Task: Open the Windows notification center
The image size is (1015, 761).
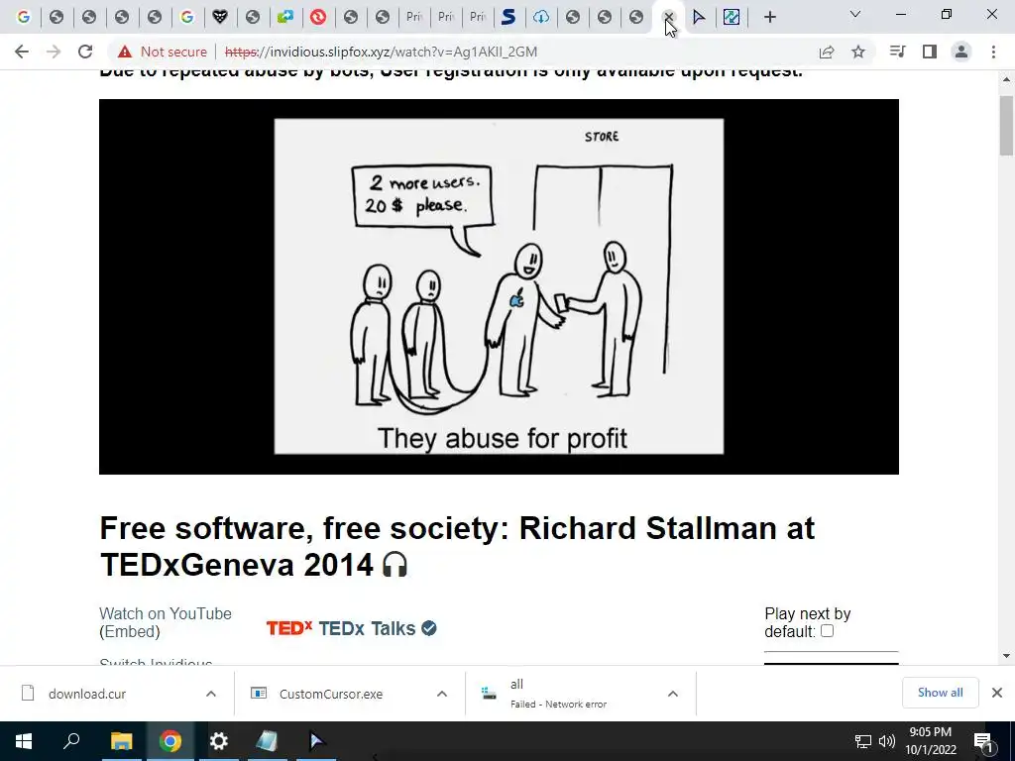Action: [982, 741]
